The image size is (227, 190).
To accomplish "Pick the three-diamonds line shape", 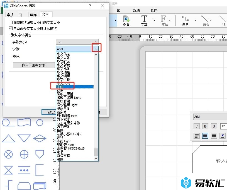I will click(24, 170).
